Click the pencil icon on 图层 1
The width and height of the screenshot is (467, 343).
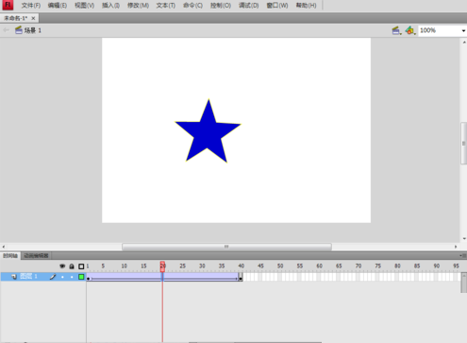53,277
